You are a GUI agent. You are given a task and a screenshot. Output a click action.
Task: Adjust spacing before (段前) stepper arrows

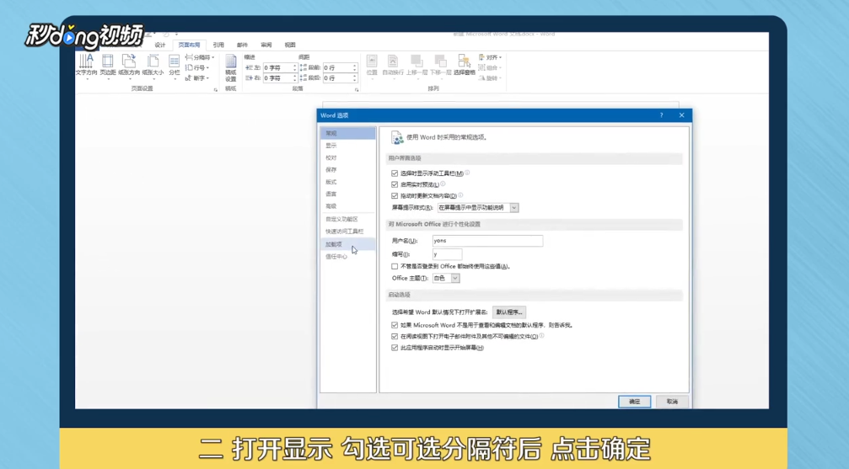pos(355,67)
